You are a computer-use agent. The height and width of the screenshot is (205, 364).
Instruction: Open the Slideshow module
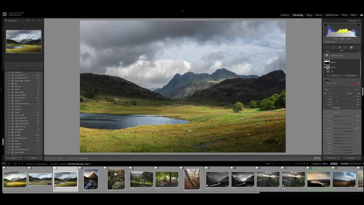332,15
